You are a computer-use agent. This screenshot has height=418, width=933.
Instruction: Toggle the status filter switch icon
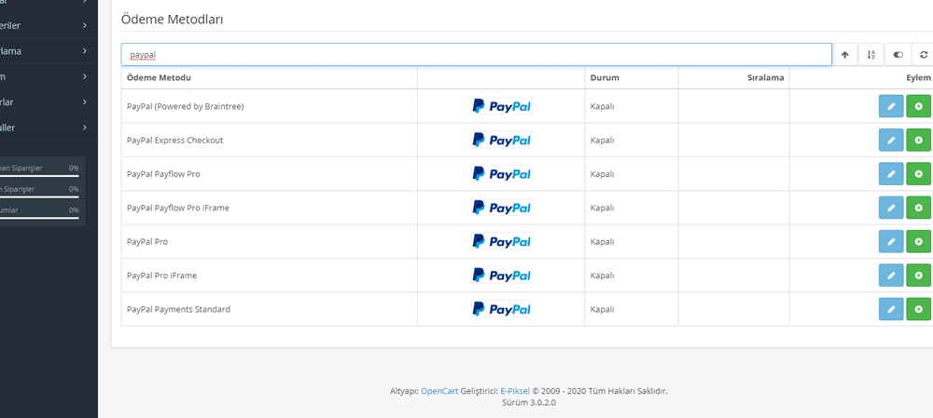[898, 55]
